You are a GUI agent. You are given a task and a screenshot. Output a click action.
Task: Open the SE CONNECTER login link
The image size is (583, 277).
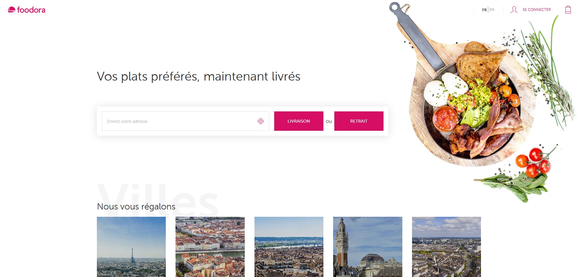pos(537,10)
